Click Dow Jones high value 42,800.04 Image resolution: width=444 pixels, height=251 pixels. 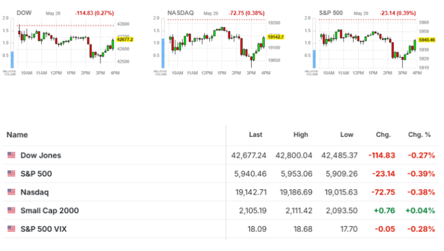(294, 155)
